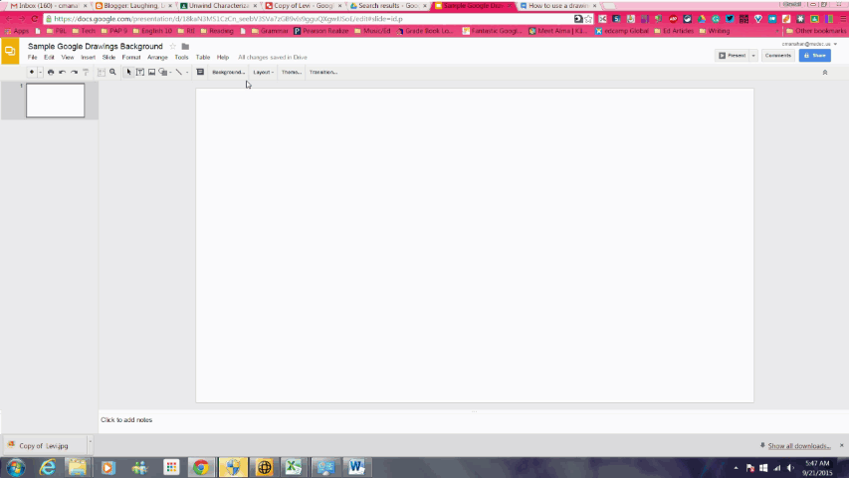
Task: Star the Sample Google Drawings Background presentation
Action: [x=173, y=47]
